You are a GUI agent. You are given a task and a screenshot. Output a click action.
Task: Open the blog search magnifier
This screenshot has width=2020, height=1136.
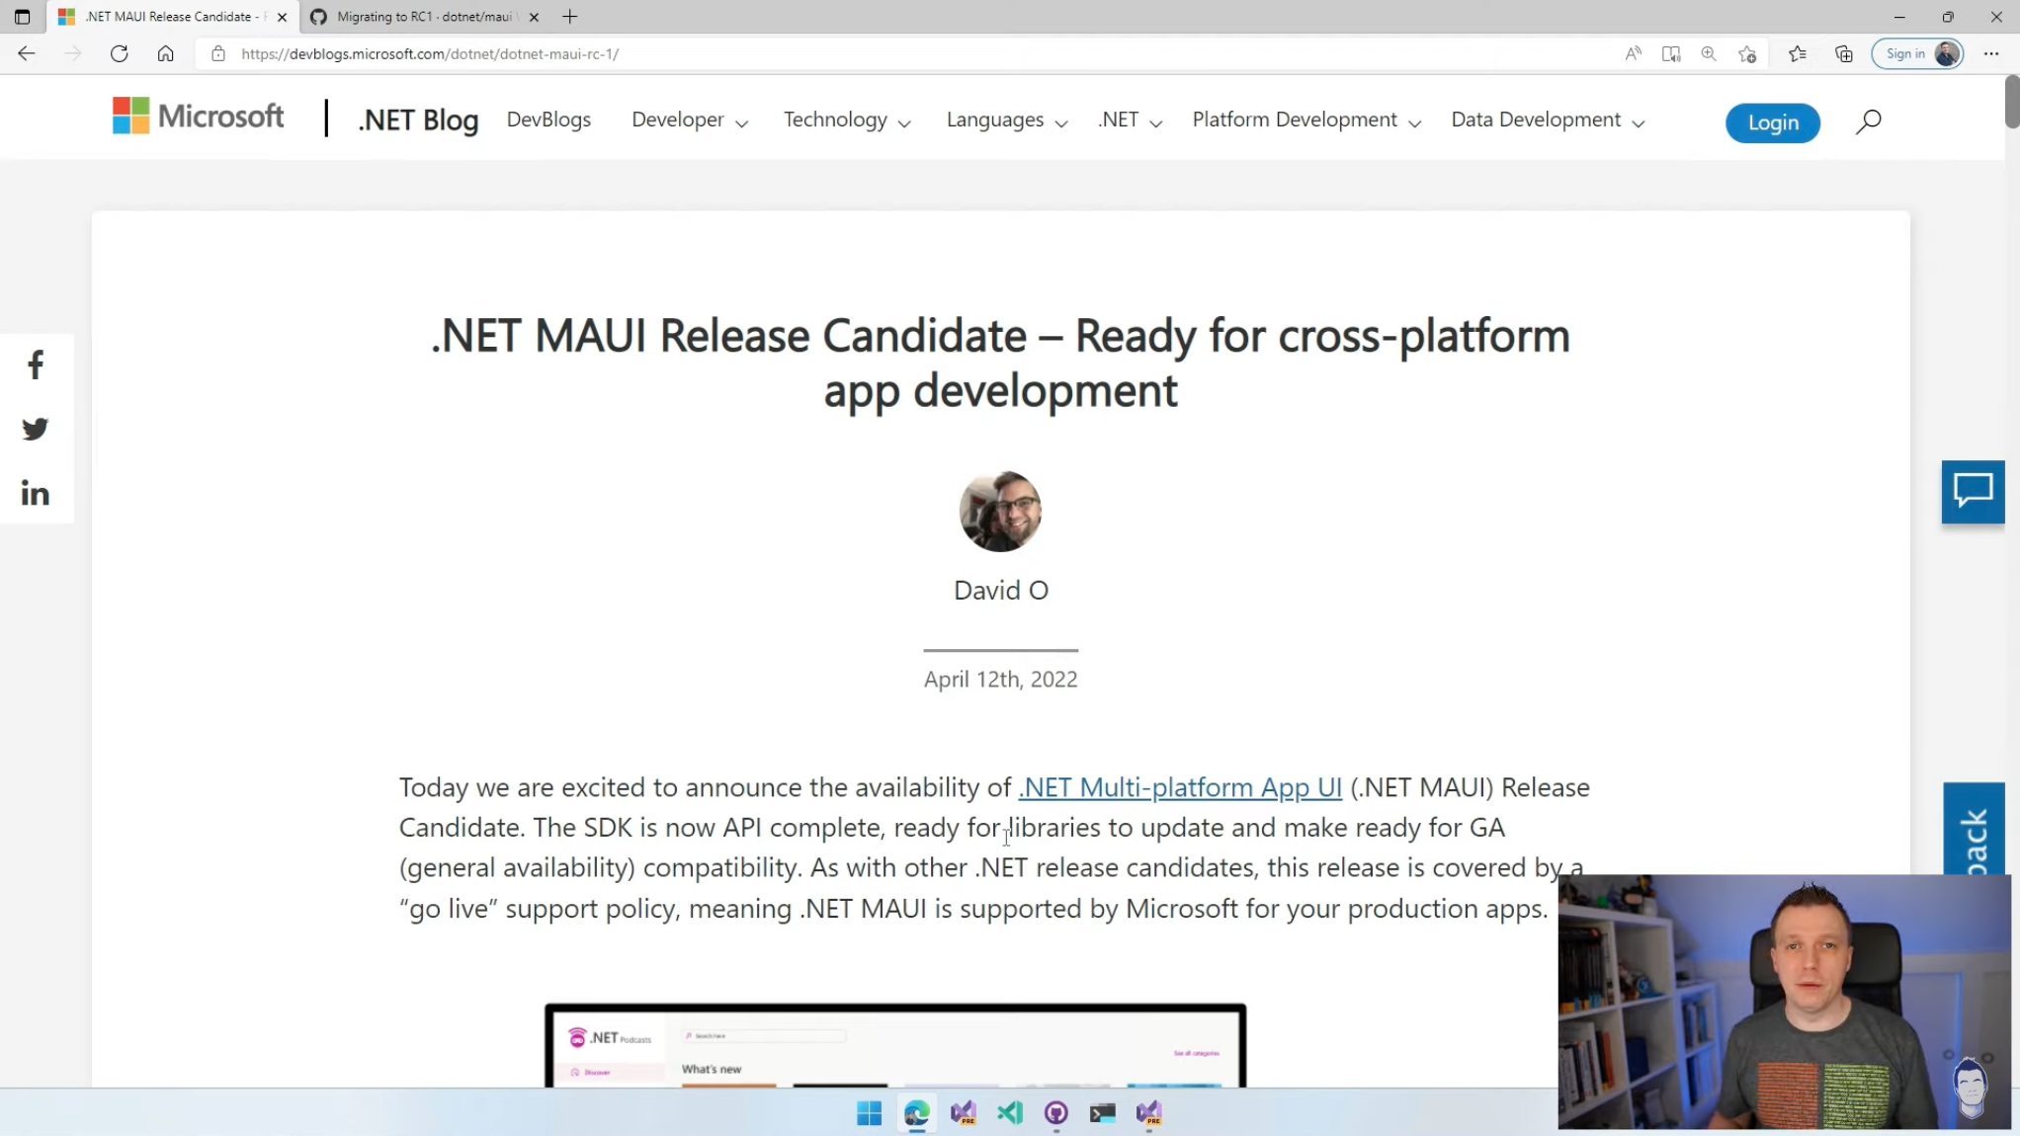click(1868, 122)
